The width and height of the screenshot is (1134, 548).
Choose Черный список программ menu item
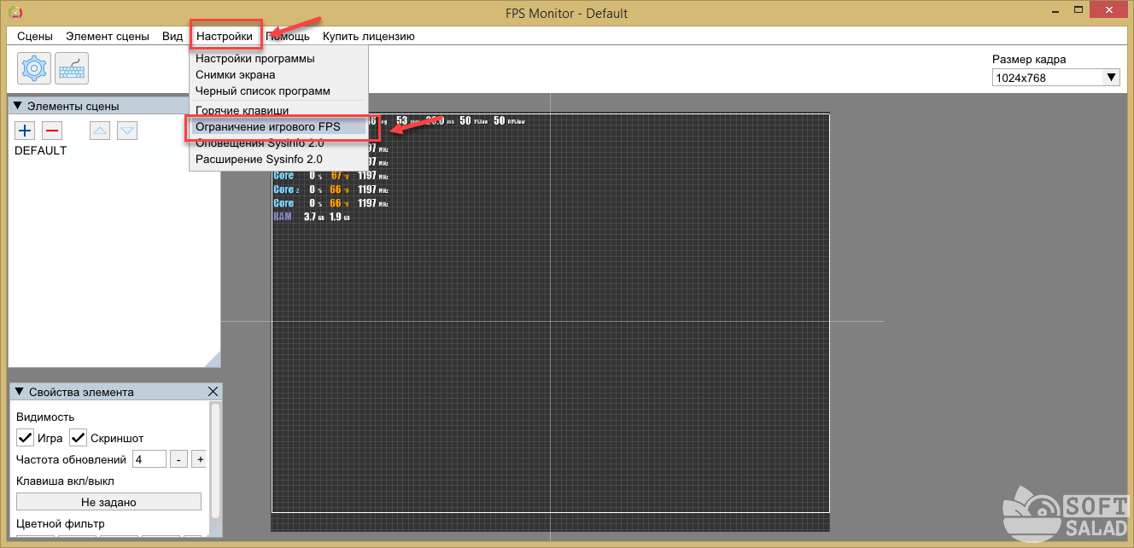262,90
